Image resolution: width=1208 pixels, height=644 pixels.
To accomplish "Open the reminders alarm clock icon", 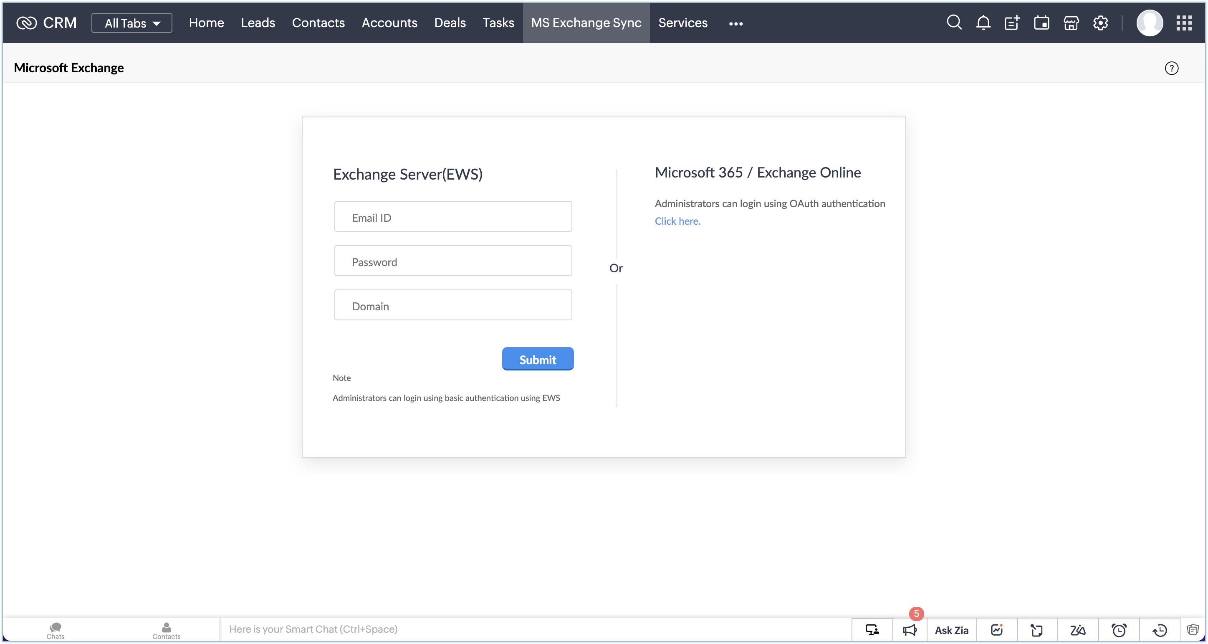I will pyautogui.click(x=1118, y=629).
